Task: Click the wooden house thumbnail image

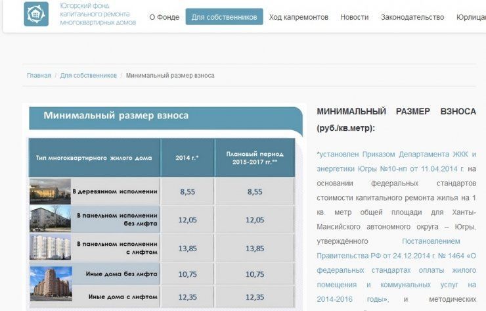Action: click(x=50, y=191)
